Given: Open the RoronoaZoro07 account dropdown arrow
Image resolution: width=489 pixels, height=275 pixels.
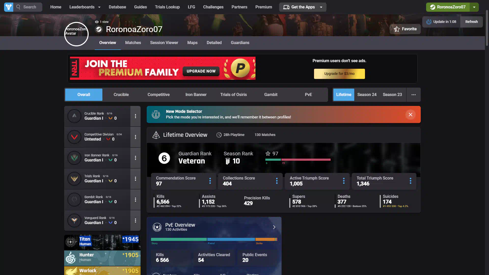Looking at the screenshot, I should (474, 7).
